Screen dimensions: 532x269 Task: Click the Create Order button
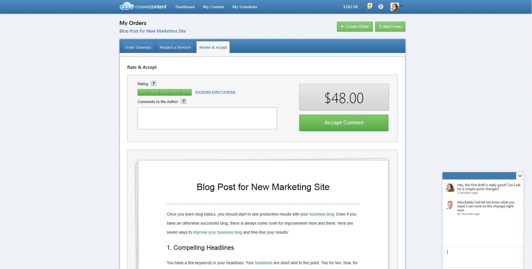point(355,27)
